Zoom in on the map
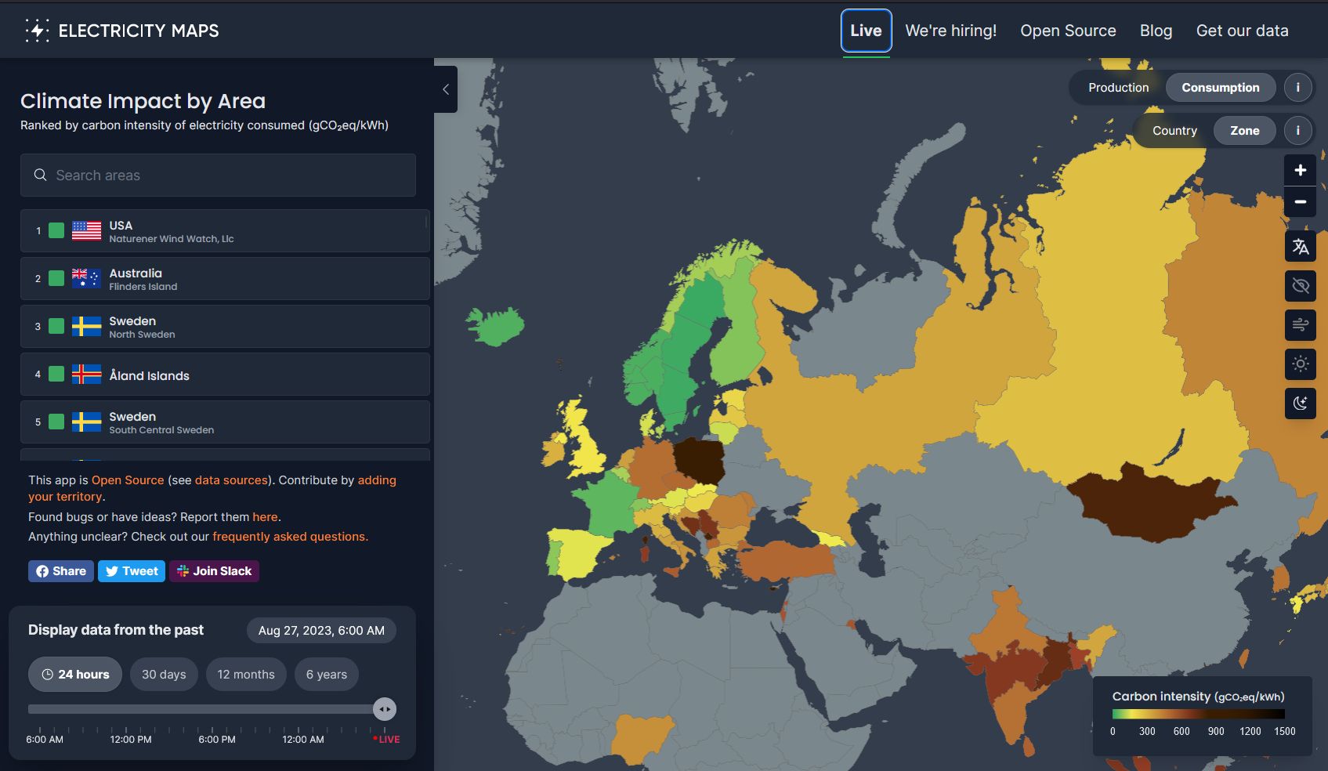Image resolution: width=1328 pixels, height=771 pixels. (1300, 169)
